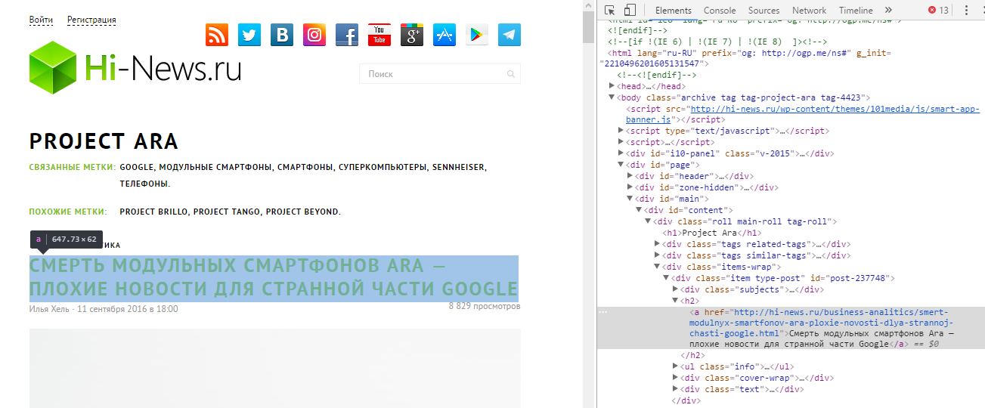Open the Telegram icon
The height and width of the screenshot is (408, 985).
(x=510, y=35)
